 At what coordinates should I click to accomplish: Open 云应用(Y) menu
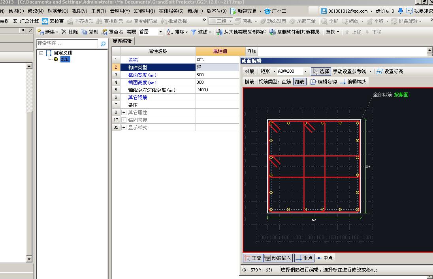(x=120, y=11)
